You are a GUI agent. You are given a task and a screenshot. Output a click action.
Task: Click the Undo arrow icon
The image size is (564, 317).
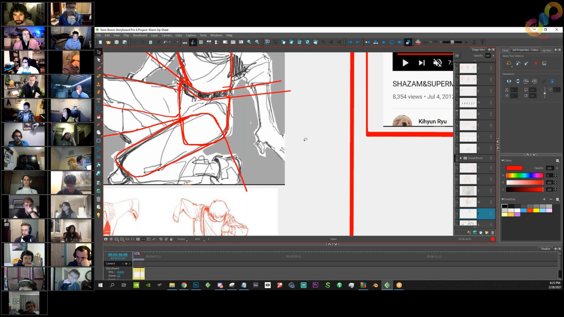pos(165,42)
